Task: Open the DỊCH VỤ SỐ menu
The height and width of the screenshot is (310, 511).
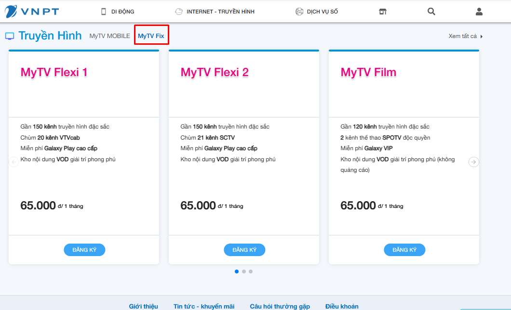Action: click(x=323, y=12)
